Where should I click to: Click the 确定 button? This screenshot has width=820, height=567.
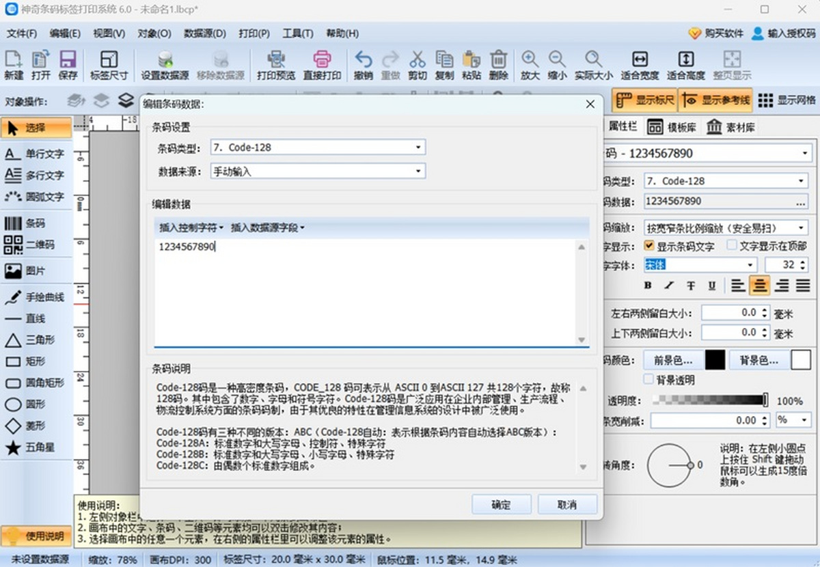tap(501, 505)
